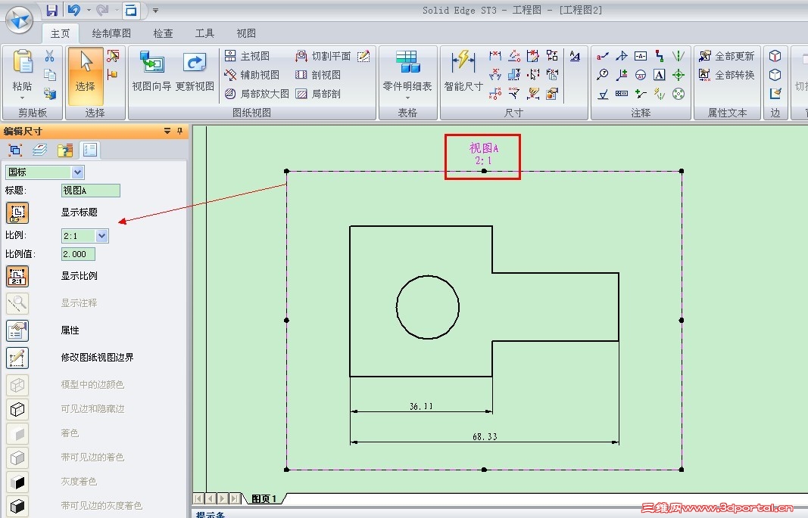Click the 68.33 dimension text
Screen dimensions: 808x518
click(x=485, y=437)
